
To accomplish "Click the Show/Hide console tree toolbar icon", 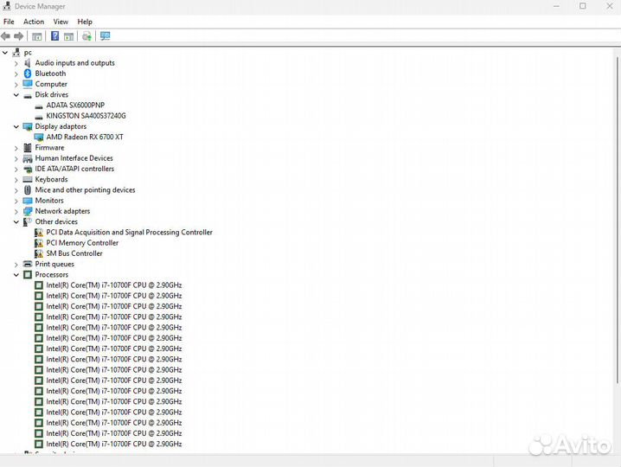I will pos(37,36).
